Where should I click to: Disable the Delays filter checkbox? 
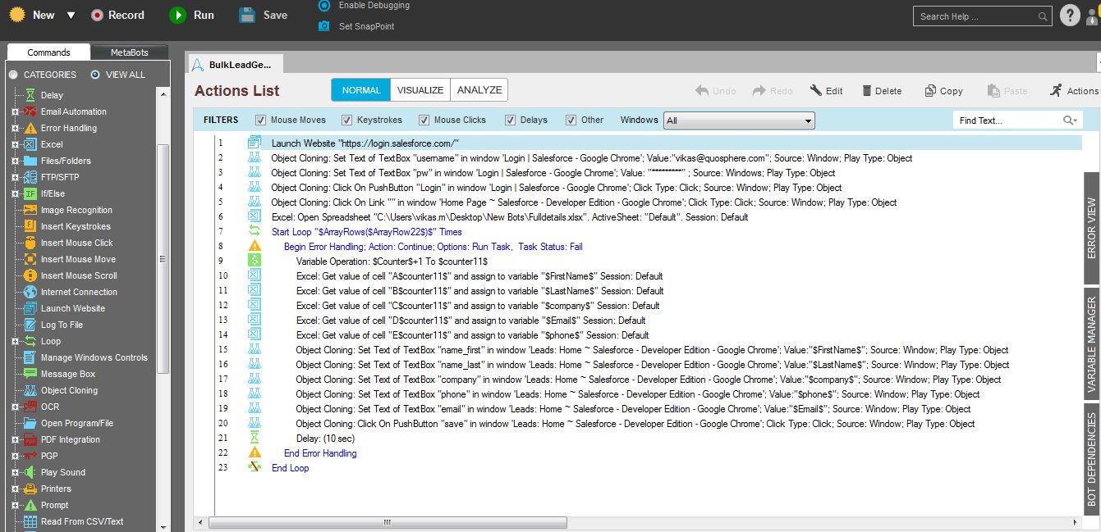511,120
